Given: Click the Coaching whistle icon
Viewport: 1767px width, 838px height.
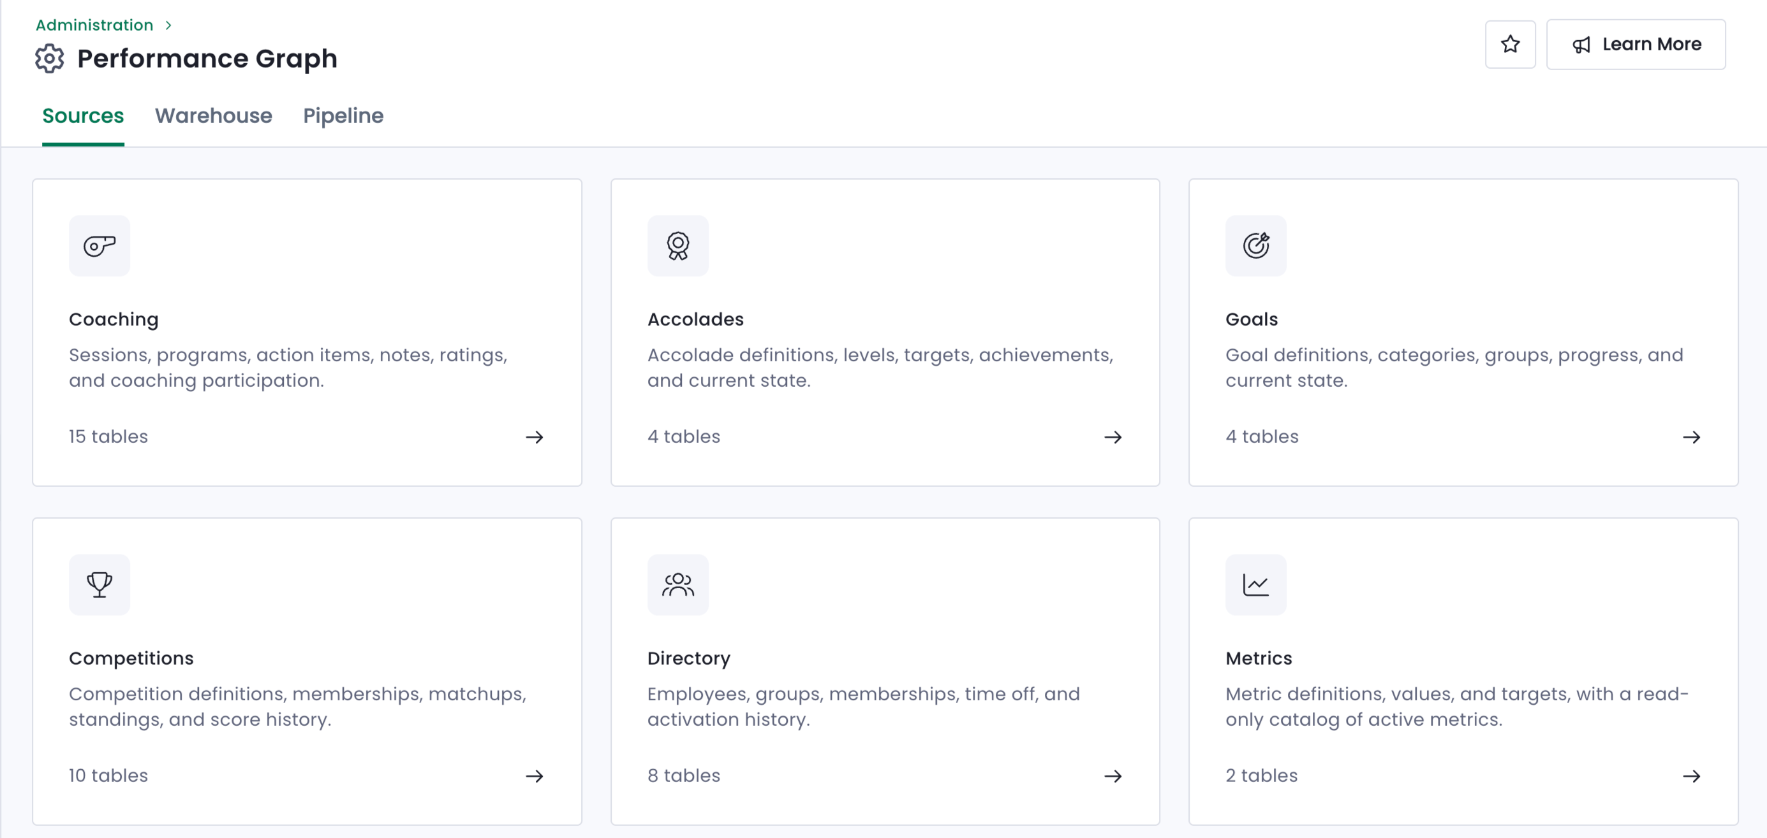Looking at the screenshot, I should pos(100,245).
